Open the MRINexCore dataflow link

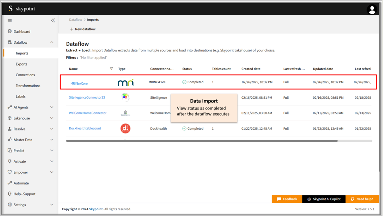pos(79,83)
